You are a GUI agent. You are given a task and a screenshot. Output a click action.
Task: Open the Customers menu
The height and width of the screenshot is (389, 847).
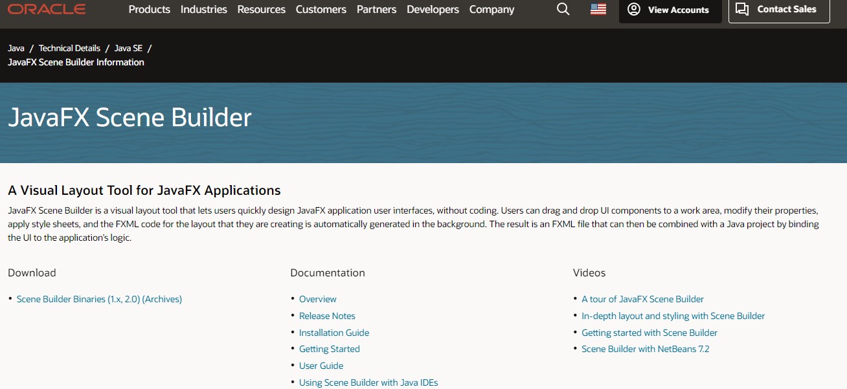[321, 9]
